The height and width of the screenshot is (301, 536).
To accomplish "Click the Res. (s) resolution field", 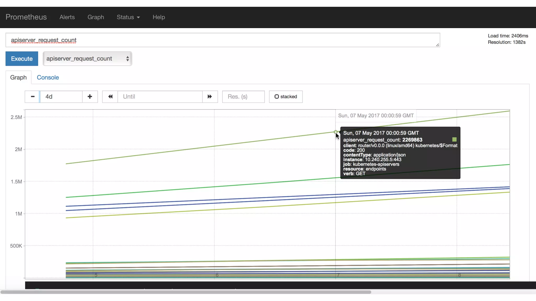I will [x=243, y=97].
